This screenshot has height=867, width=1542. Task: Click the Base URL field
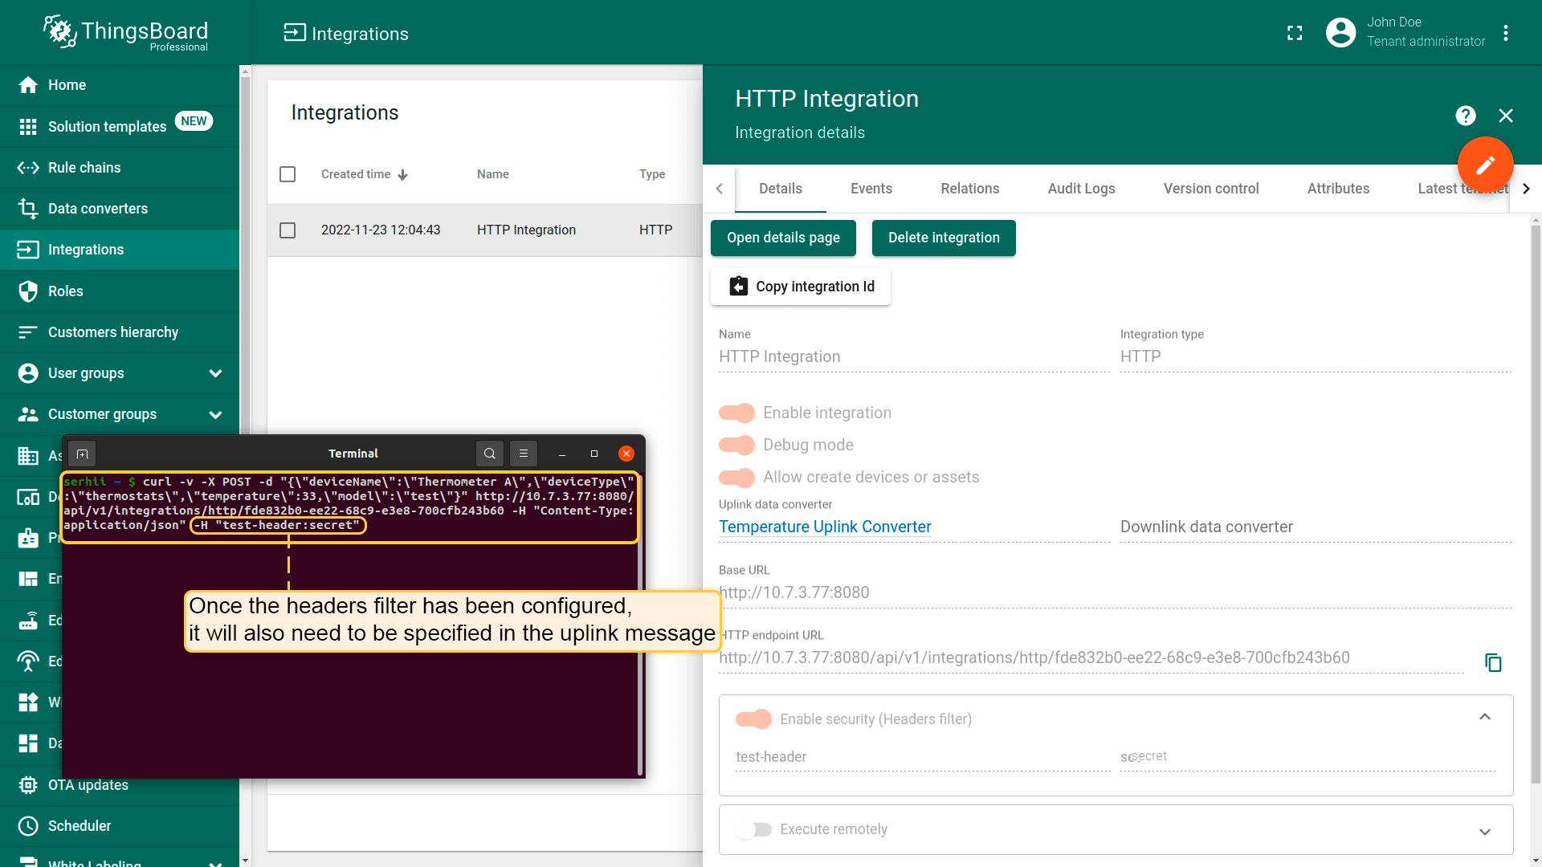coord(1115,592)
